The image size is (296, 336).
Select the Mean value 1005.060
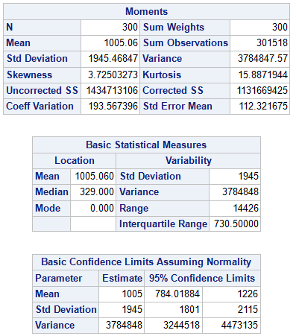click(x=95, y=176)
